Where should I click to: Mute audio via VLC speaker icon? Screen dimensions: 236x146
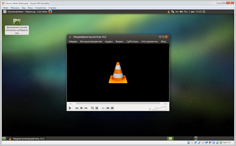coord(150,109)
